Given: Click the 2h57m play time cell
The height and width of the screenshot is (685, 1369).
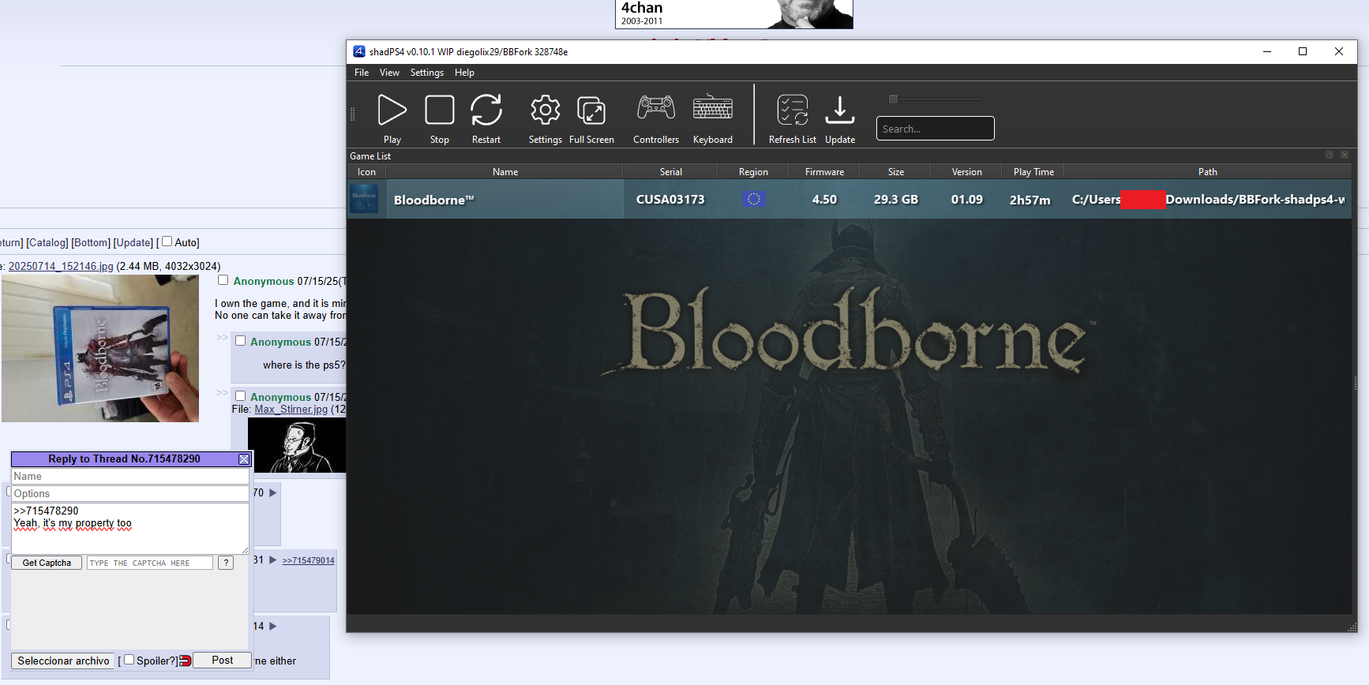Looking at the screenshot, I should [1030, 200].
